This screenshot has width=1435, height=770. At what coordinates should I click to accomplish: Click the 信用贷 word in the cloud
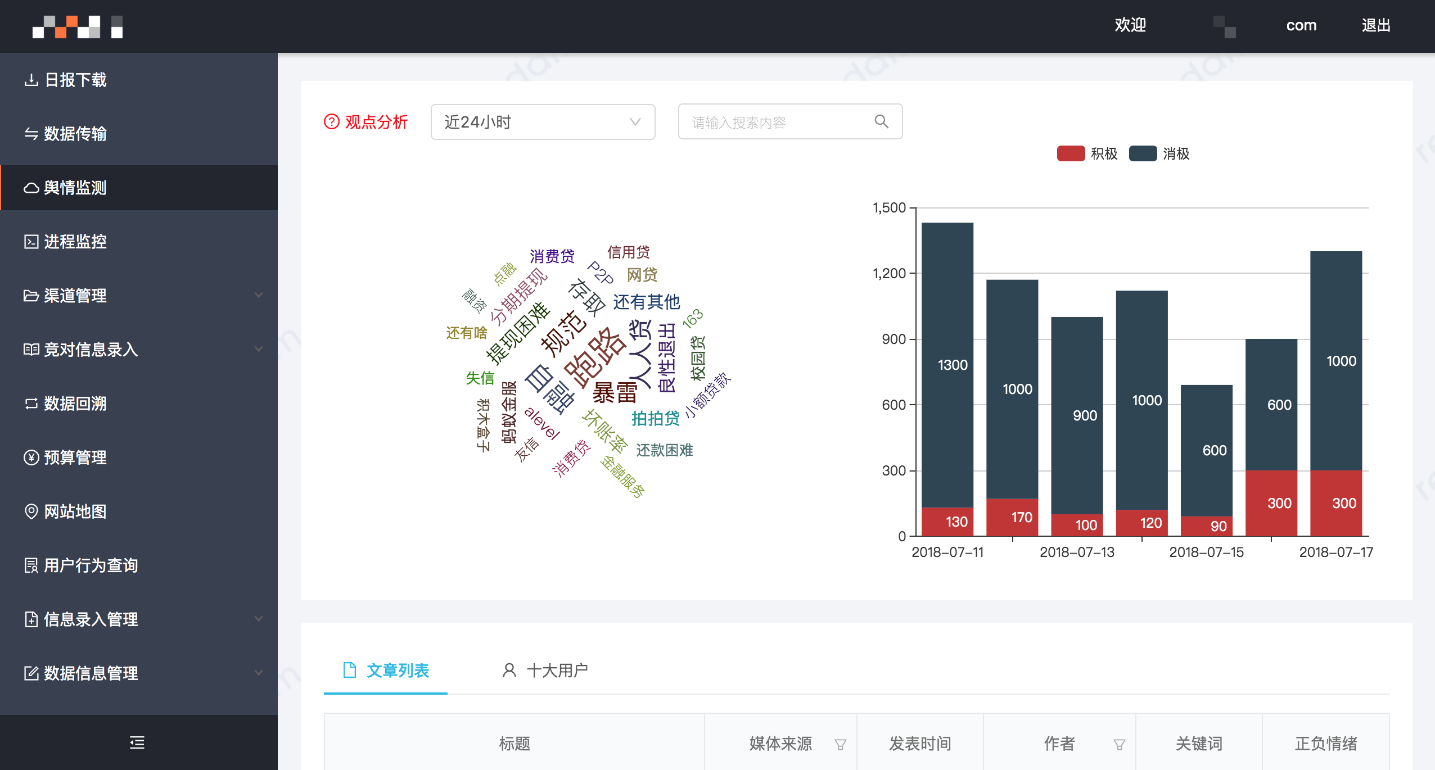coord(629,252)
